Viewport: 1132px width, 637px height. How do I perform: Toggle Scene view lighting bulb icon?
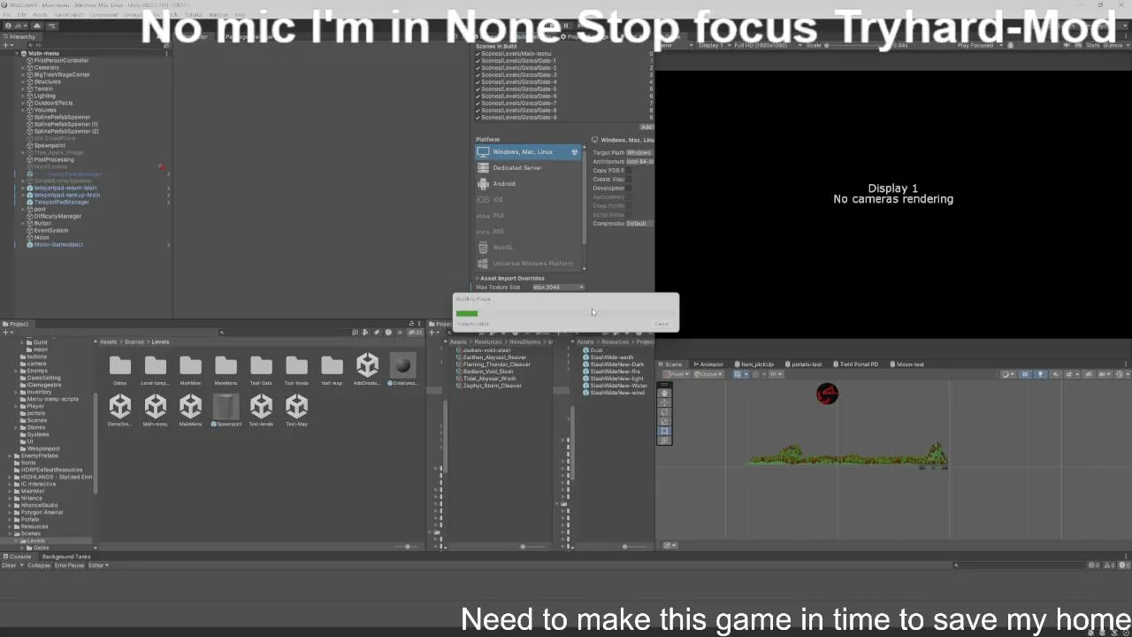(x=1040, y=374)
